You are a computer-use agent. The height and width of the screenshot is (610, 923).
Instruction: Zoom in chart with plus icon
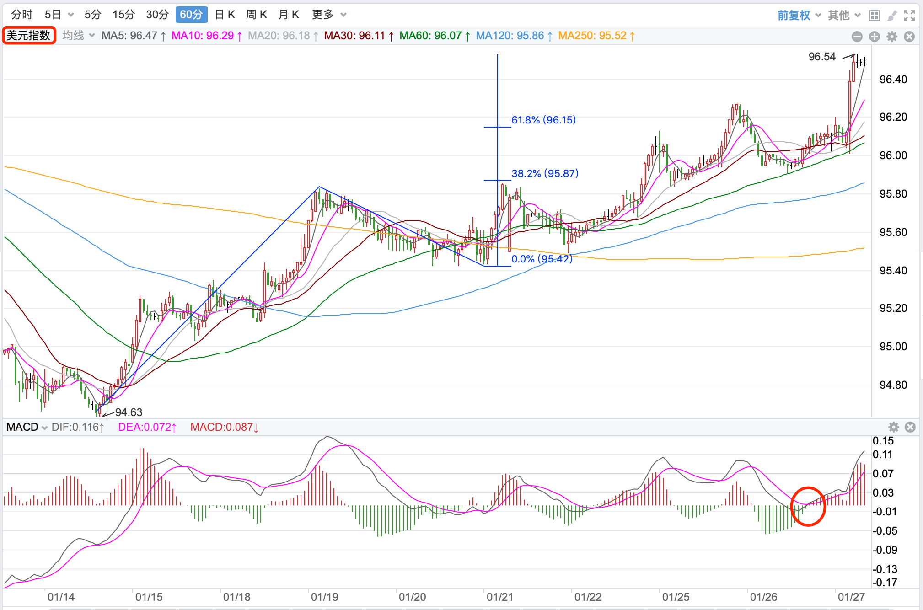(x=874, y=37)
